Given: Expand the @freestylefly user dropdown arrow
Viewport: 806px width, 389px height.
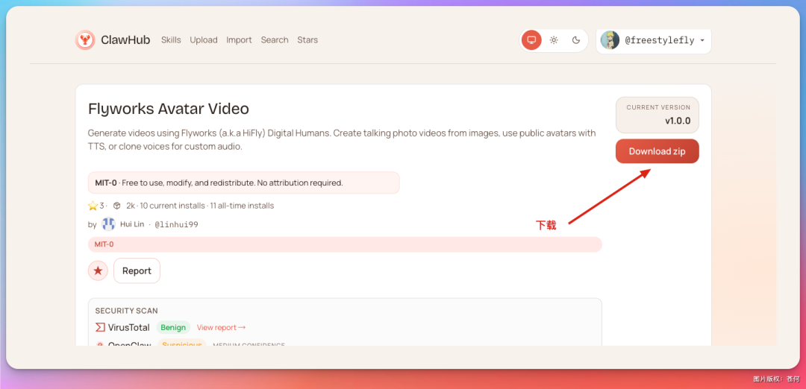Looking at the screenshot, I should pyautogui.click(x=702, y=40).
